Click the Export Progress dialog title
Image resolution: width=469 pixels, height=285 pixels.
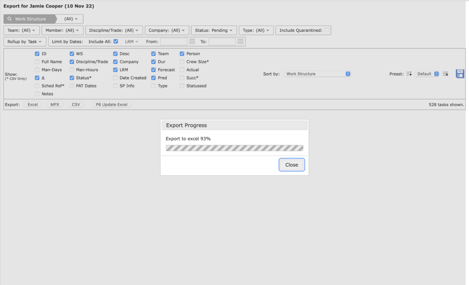click(x=186, y=125)
